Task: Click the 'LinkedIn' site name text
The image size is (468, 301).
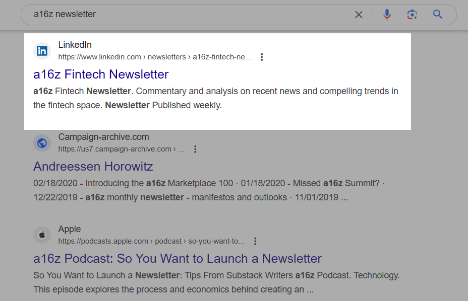Action: [75, 45]
